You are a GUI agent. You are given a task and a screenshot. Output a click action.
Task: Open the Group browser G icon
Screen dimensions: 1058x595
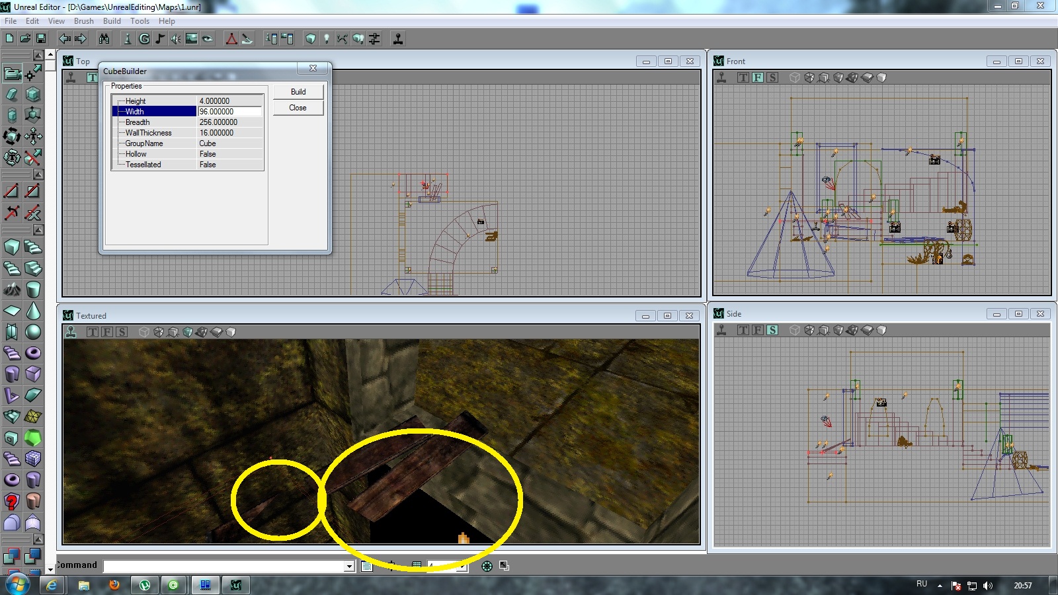pos(144,39)
